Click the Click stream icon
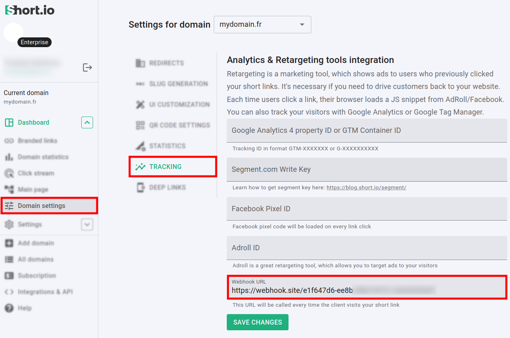Screen dimensions: 510x338 point(9,173)
